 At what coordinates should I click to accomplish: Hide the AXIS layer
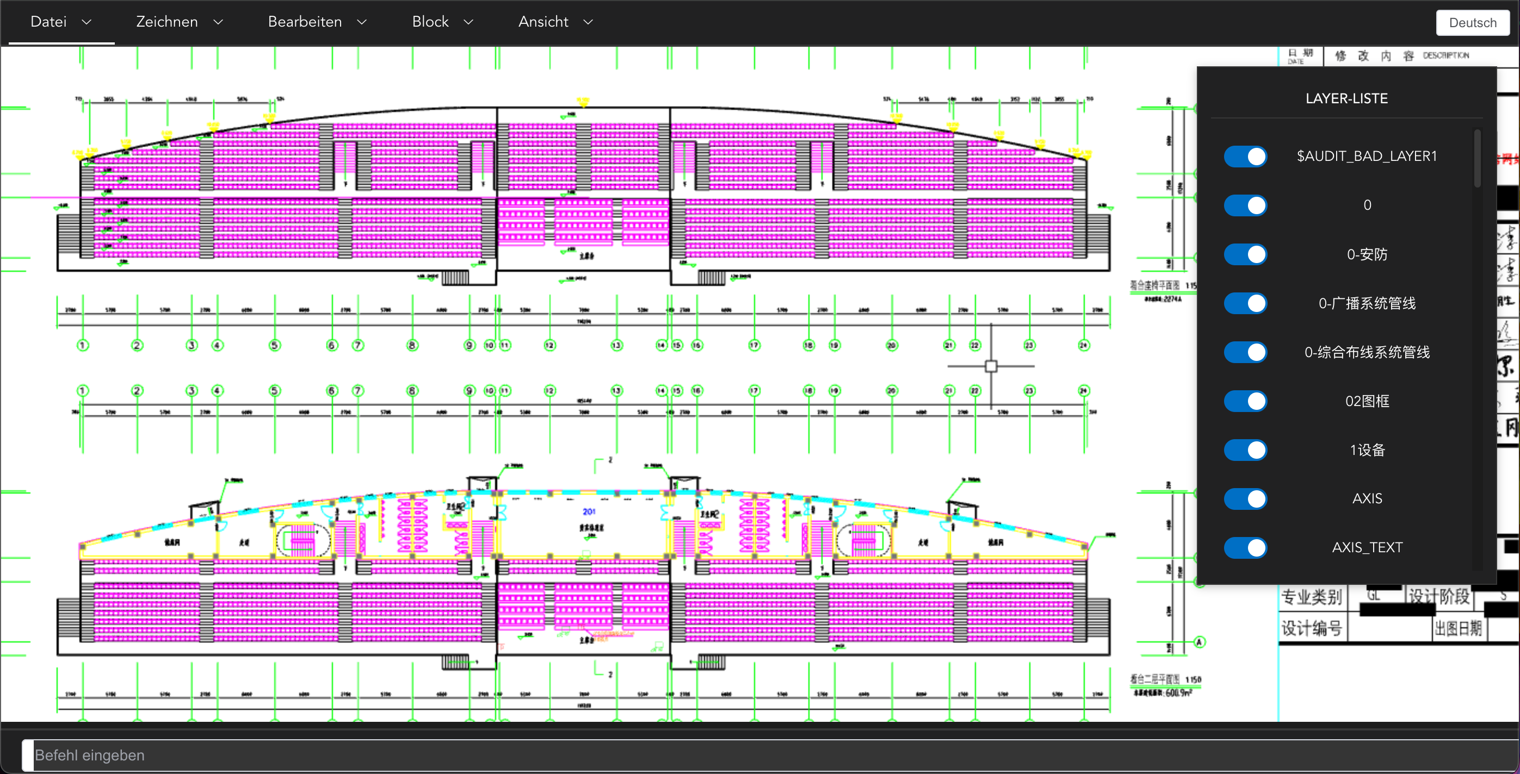(1245, 500)
